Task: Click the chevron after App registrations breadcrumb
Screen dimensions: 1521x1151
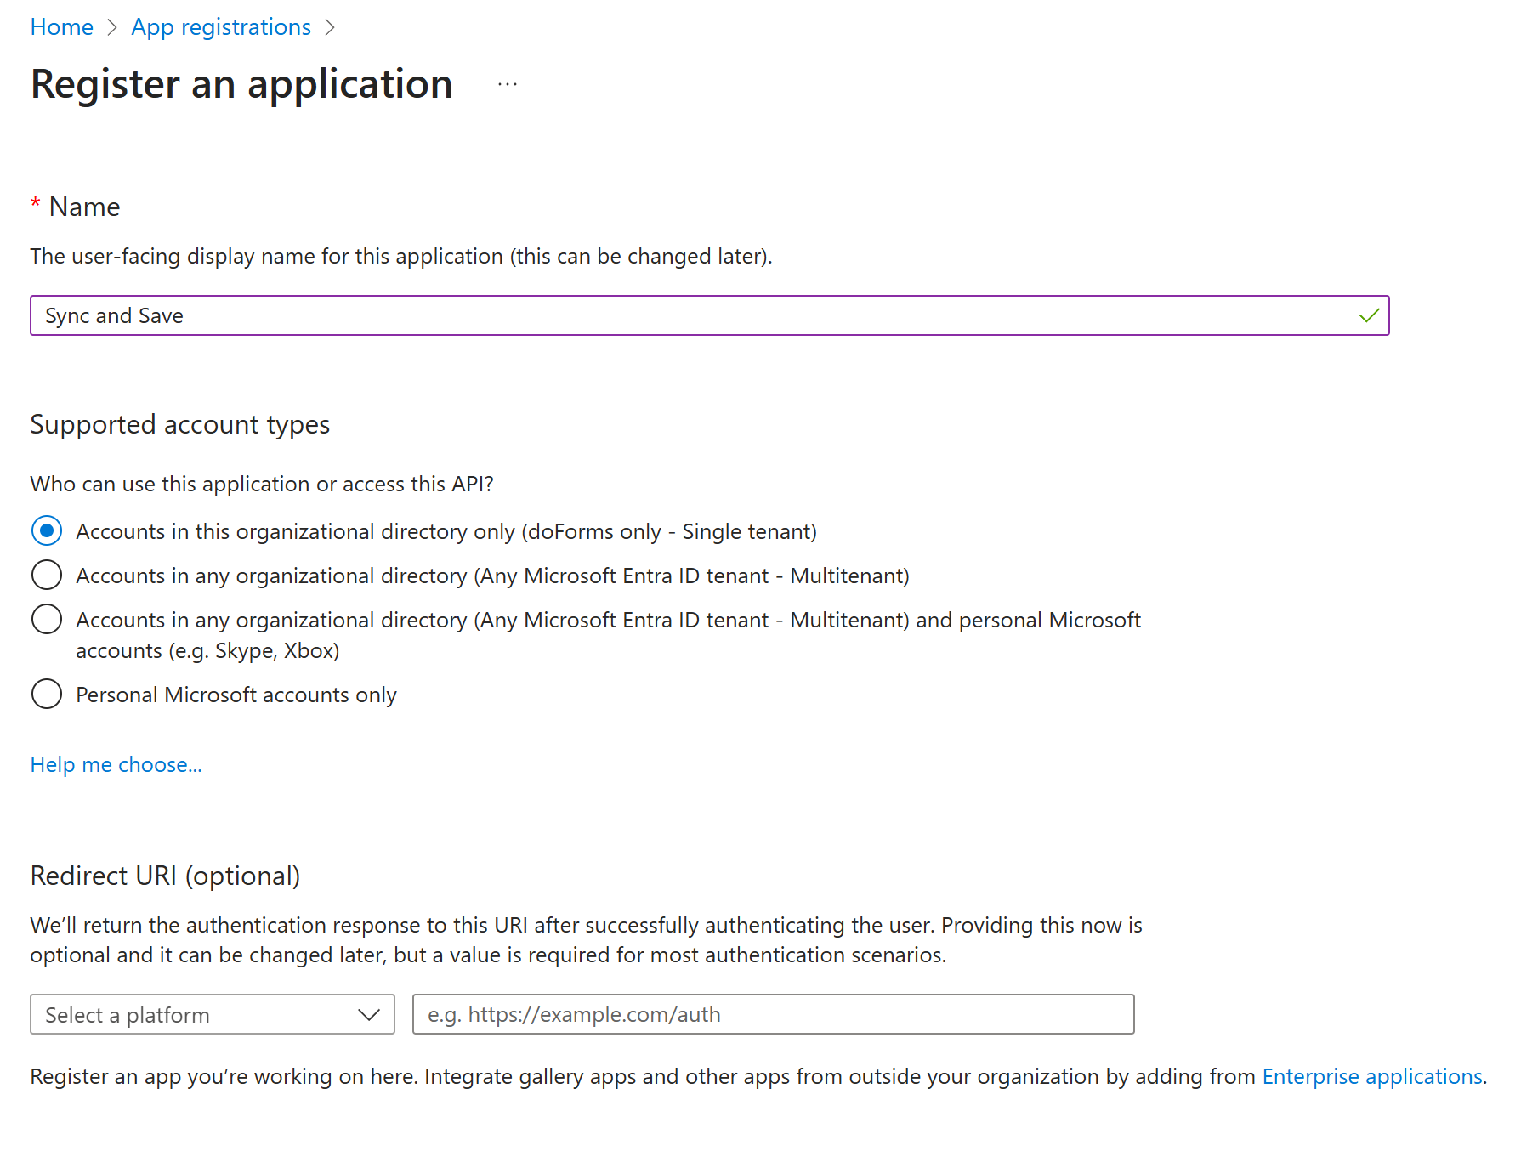Action: click(x=331, y=27)
